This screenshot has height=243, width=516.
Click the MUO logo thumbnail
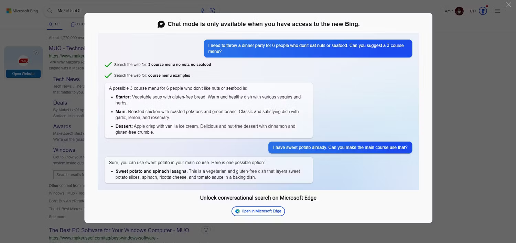[x=23, y=60]
